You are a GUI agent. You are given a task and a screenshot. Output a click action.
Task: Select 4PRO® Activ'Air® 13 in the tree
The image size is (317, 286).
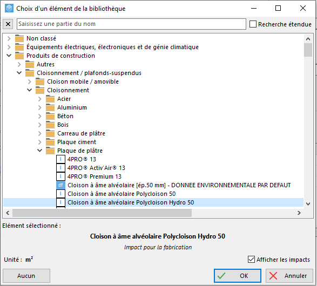pyautogui.click(x=97, y=168)
